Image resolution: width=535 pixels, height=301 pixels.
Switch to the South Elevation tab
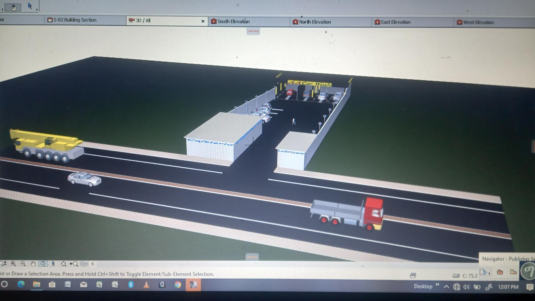pos(233,21)
